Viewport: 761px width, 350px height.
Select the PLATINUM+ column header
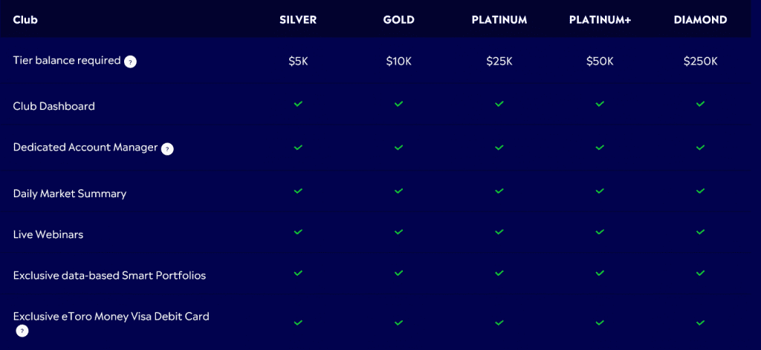point(600,20)
